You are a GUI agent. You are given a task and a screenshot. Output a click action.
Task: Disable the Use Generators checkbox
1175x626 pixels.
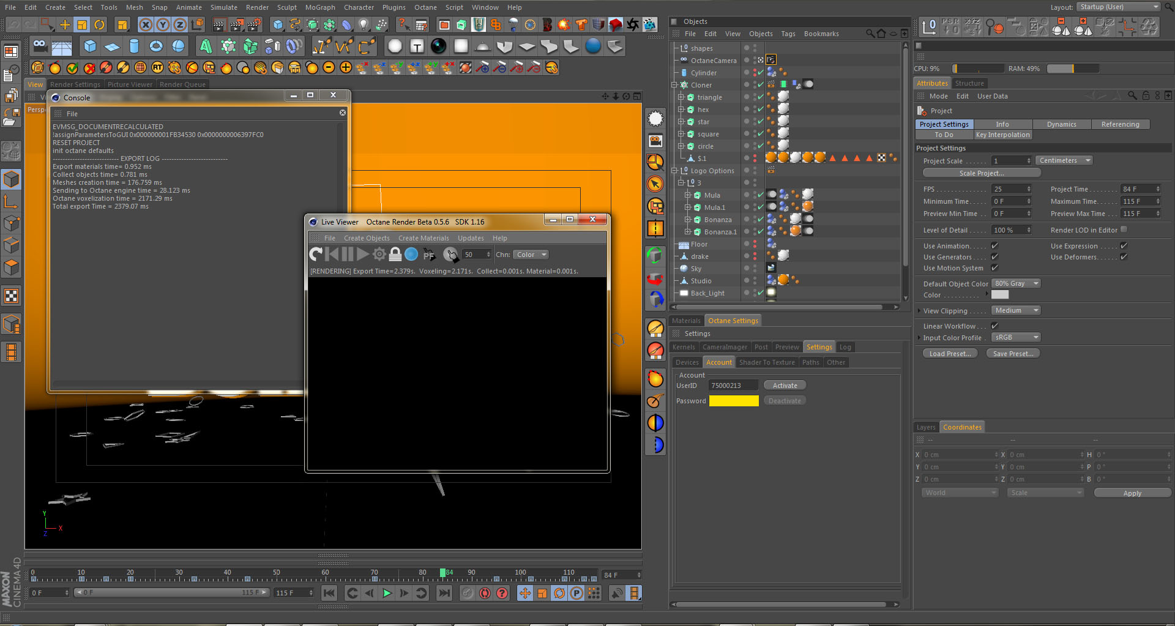coord(994,257)
